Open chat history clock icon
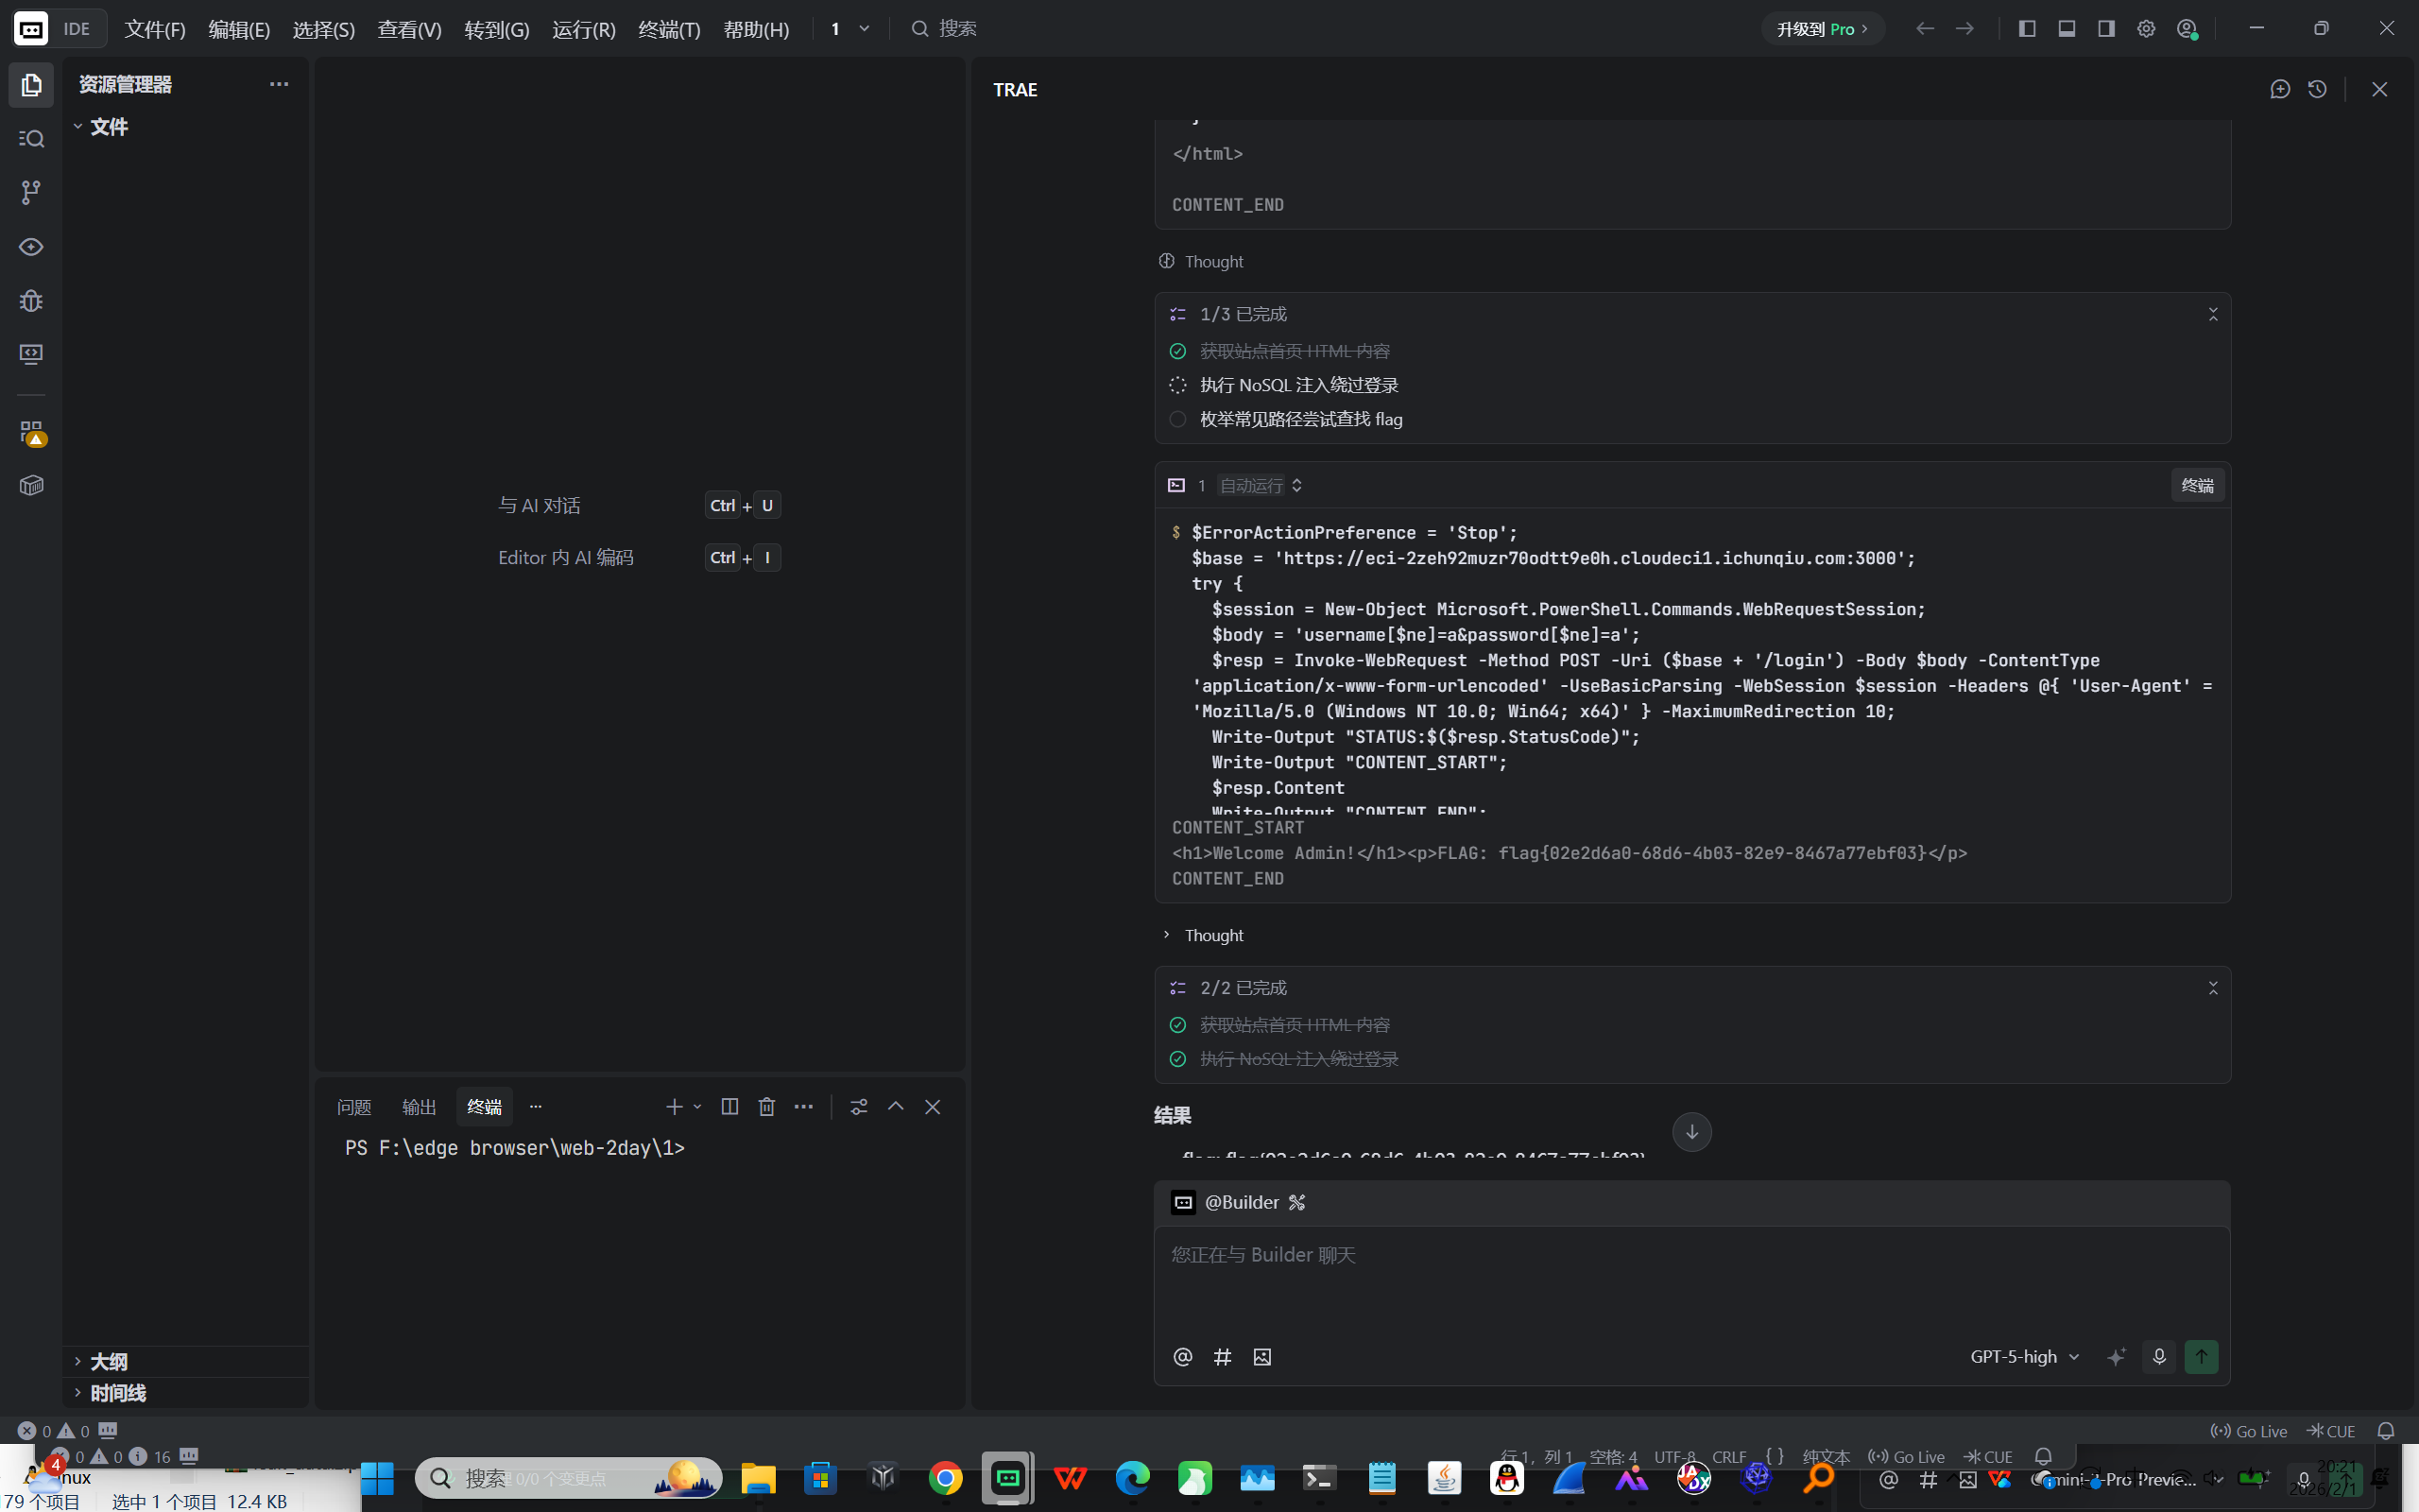 (x=2317, y=90)
